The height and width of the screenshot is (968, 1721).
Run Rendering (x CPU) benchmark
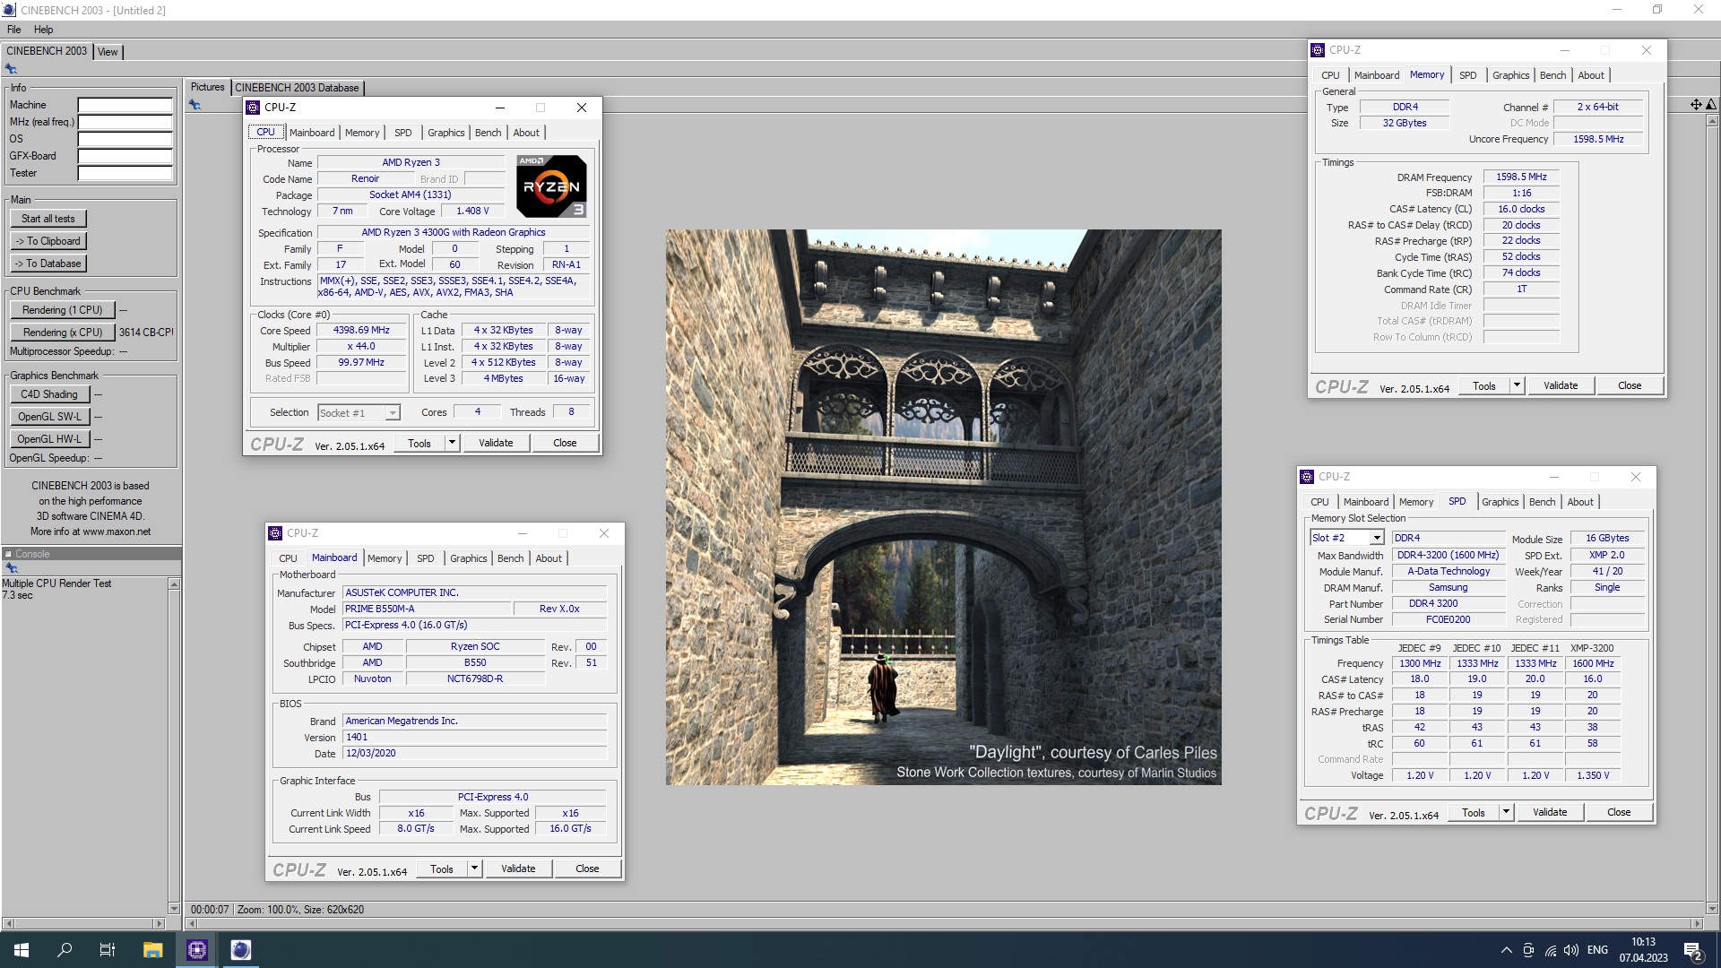click(x=63, y=333)
